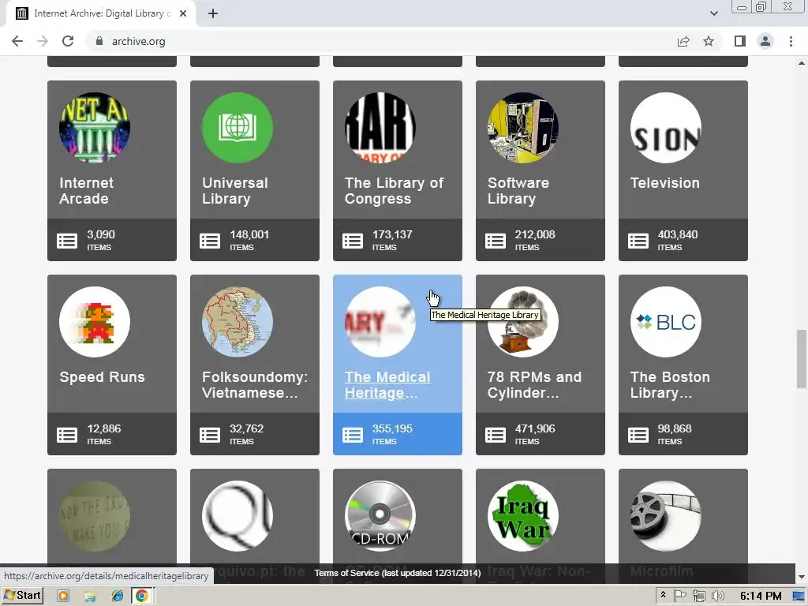The image size is (808, 606).
Task: Open the 78 RPMs and Cylinder title
Action: click(x=534, y=385)
